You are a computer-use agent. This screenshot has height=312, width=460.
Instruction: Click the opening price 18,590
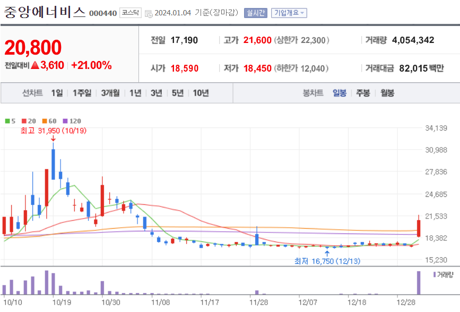185,68
